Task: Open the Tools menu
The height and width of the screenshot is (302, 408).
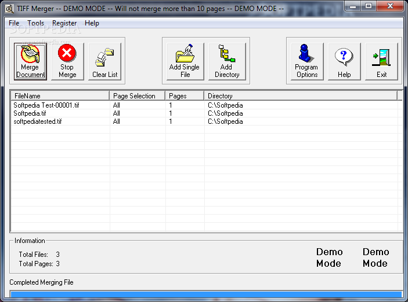Action: coord(36,23)
